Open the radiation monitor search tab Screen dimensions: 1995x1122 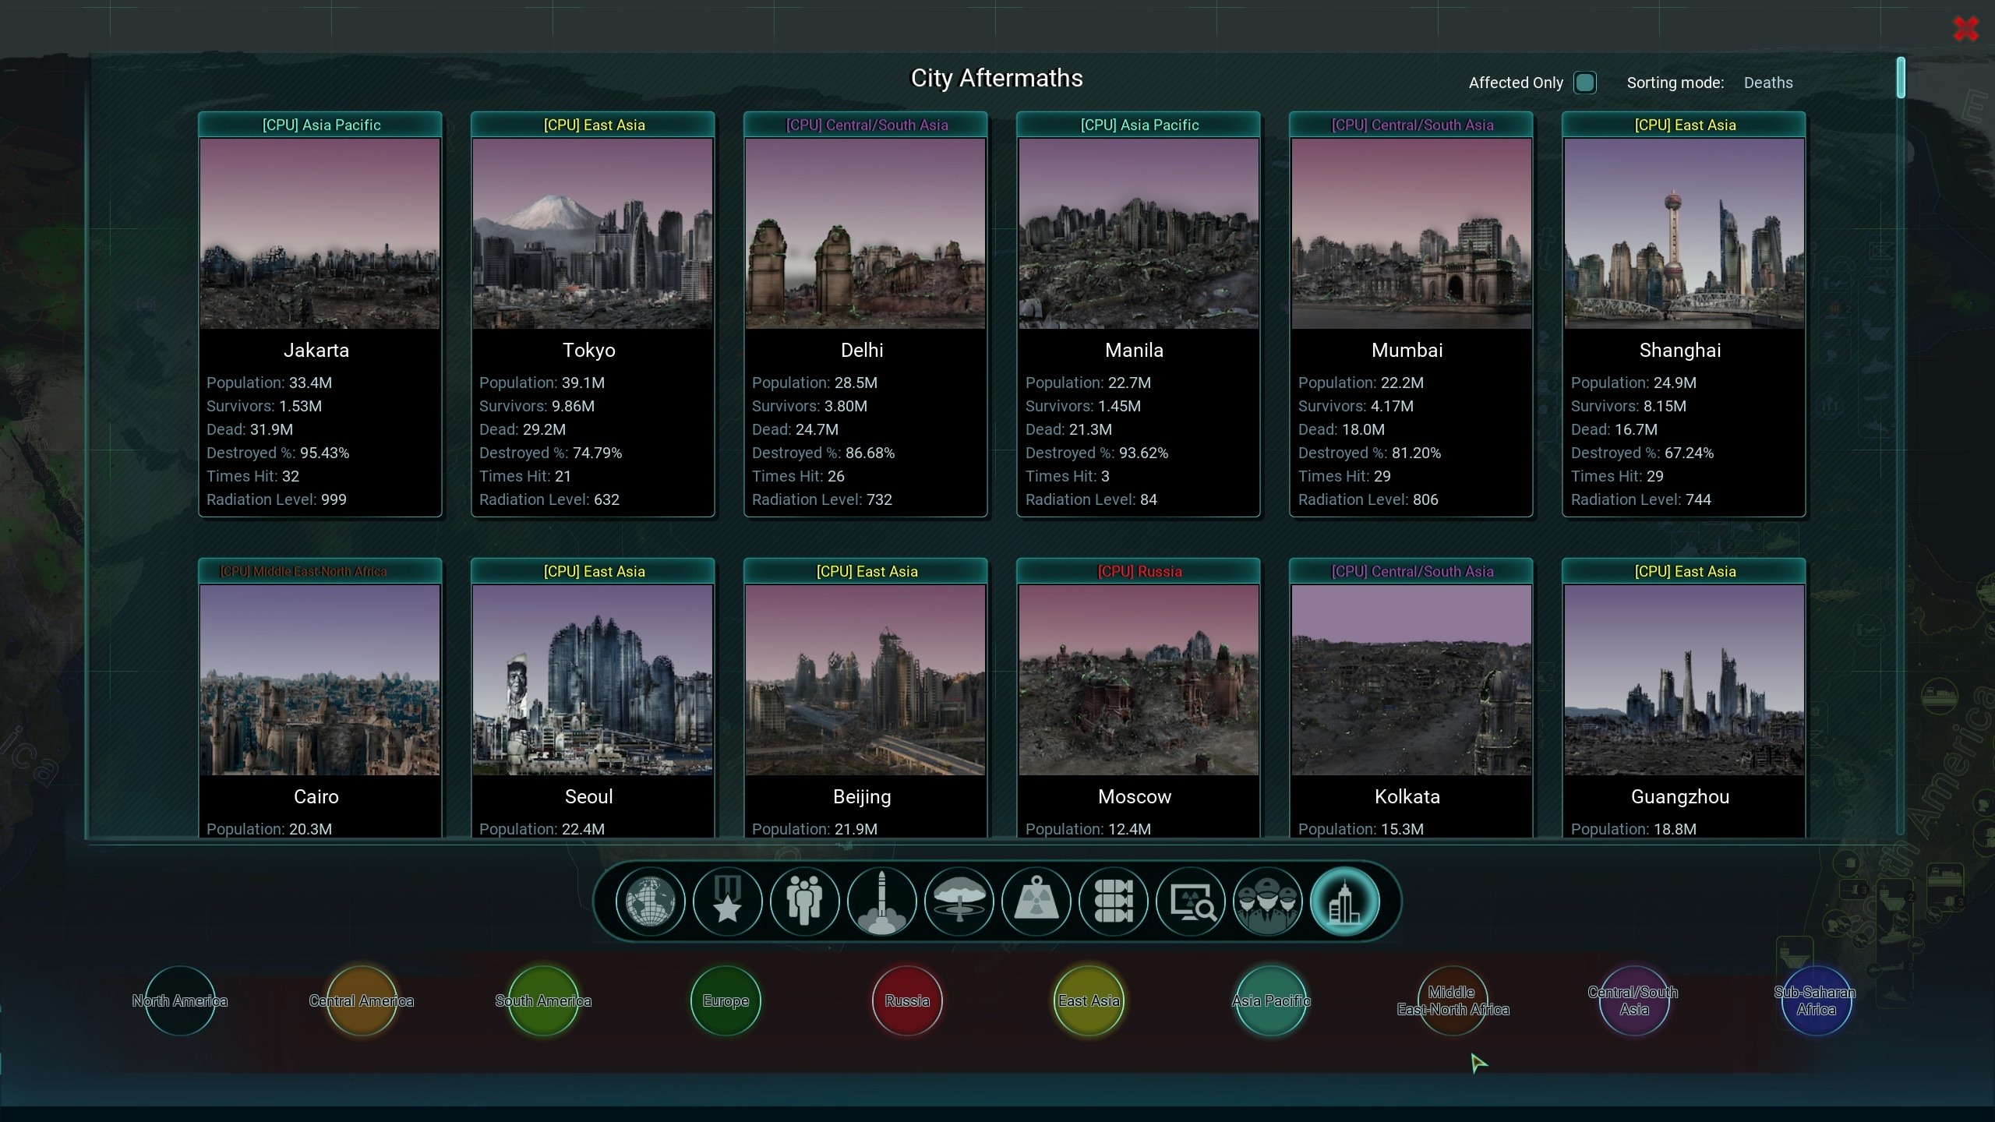pos(1190,901)
